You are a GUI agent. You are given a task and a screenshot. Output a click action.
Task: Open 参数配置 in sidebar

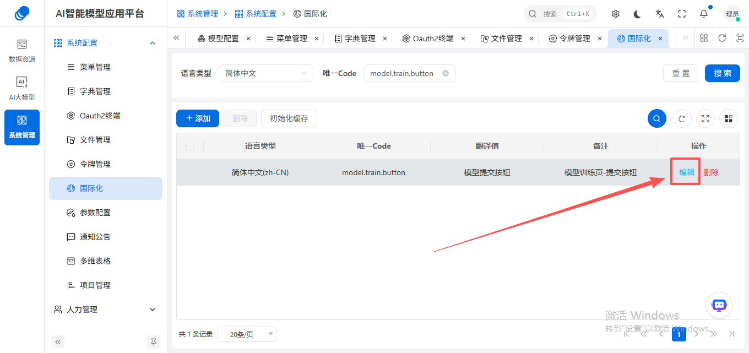(x=106, y=213)
